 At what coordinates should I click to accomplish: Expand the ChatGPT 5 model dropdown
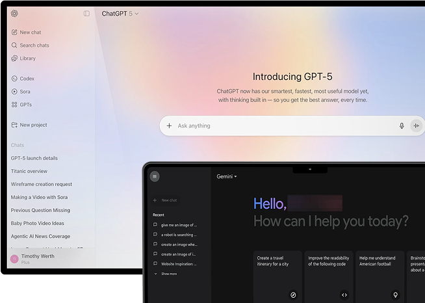[120, 14]
